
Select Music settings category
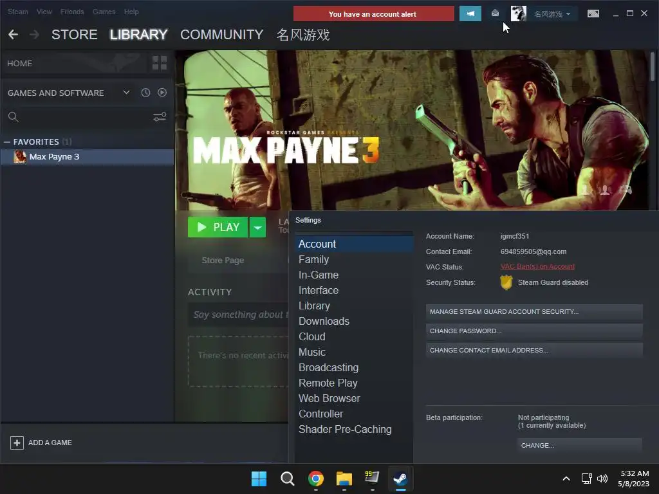coord(354,352)
